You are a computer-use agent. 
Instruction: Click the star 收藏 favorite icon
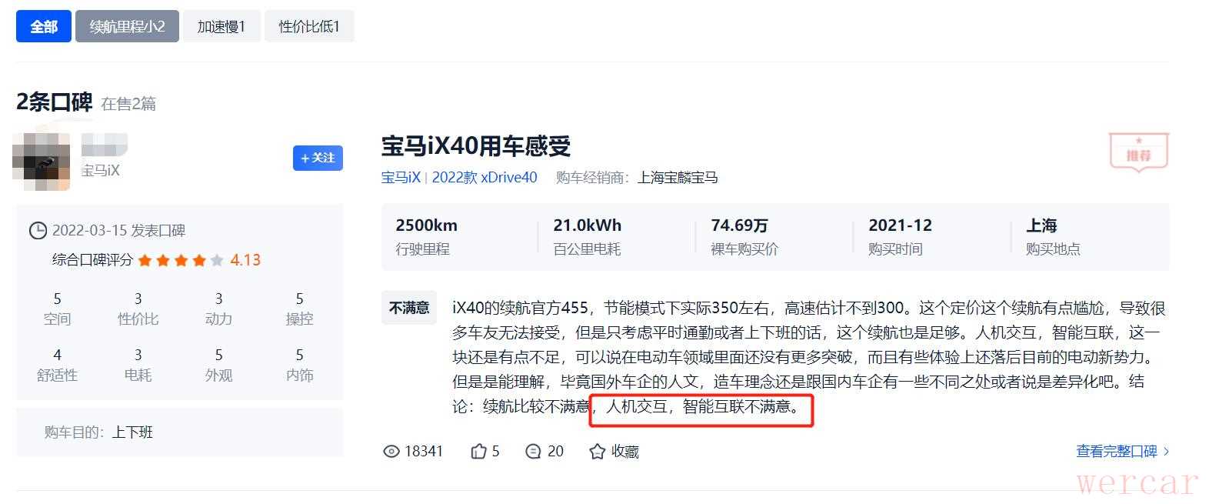point(597,452)
